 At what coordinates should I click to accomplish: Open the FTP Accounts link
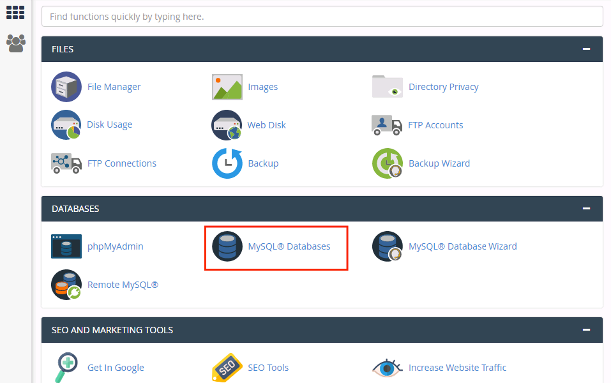coord(435,125)
